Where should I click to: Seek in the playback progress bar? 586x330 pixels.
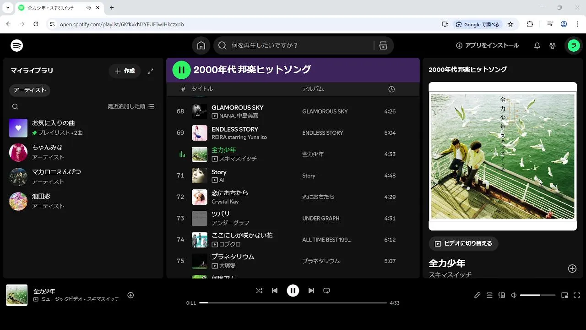coord(293,303)
